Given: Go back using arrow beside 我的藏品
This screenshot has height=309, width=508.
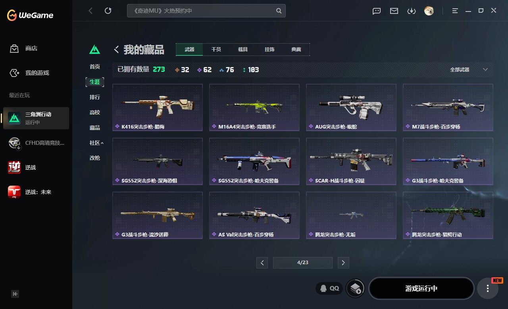Looking at the screenshot, I should point(116,50).
